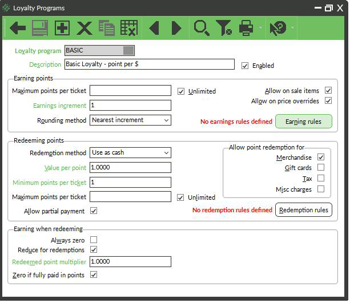
Task: Open the Rounding method dropdown
Action: [130, 120]
